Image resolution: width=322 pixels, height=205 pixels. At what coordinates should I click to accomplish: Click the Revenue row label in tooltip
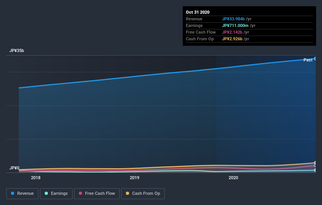click(194, 19)
